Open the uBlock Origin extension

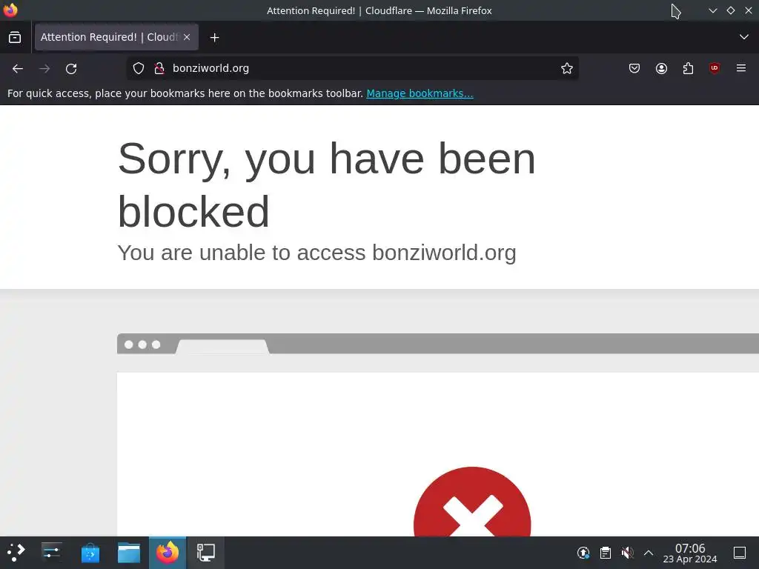715,68
